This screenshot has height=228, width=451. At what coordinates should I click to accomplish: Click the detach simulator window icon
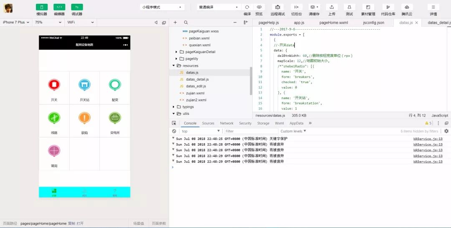tap(164, 23)
